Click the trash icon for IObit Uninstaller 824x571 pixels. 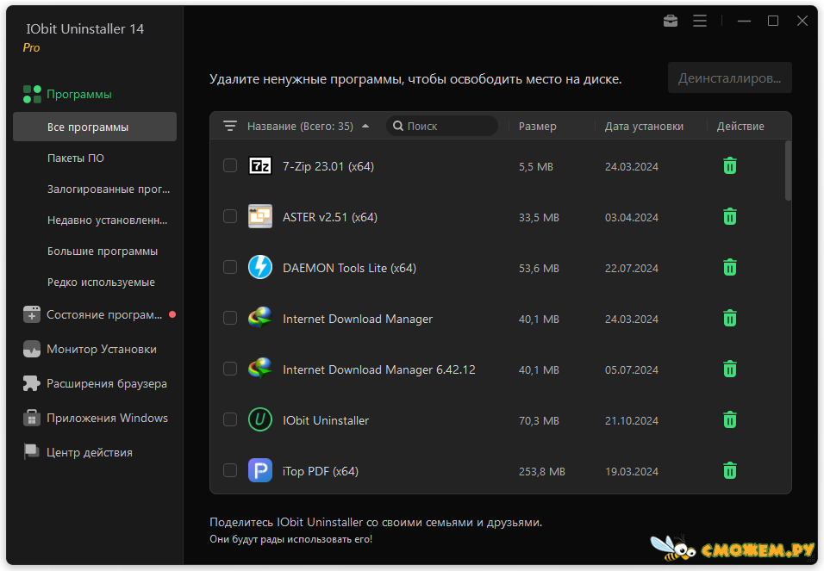click(730, 420)
